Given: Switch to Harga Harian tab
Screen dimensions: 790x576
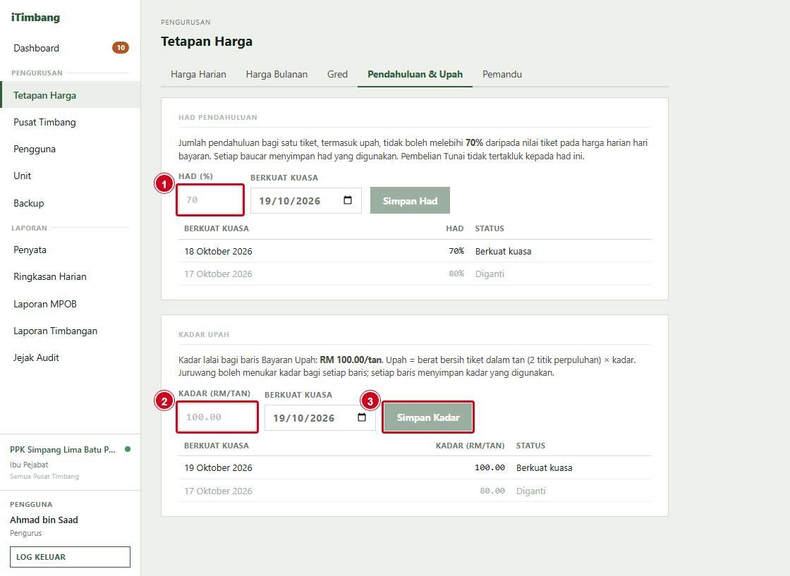Looking at the screenshot, I should point(198,74).
